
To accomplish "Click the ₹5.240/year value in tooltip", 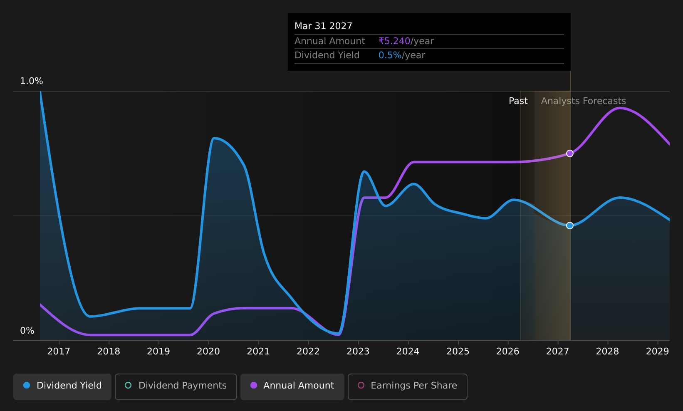I will tap(406, 41).
